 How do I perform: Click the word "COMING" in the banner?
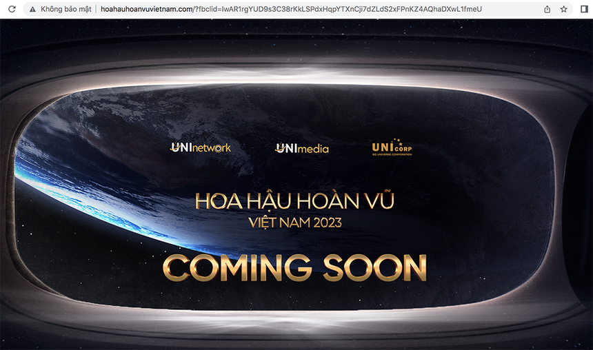[x=237, y=267]
